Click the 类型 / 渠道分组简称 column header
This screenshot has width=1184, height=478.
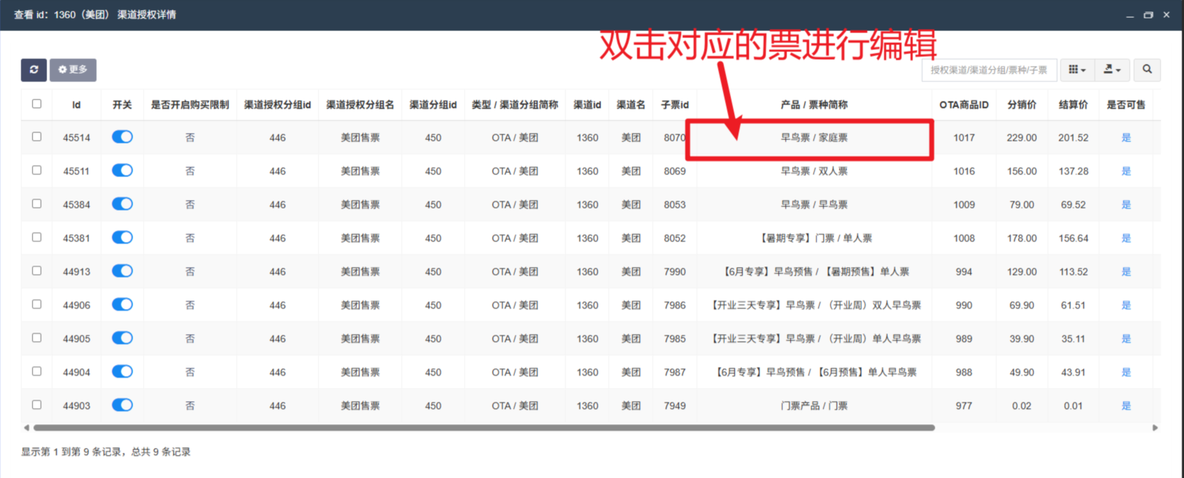(x=515, y=105)
